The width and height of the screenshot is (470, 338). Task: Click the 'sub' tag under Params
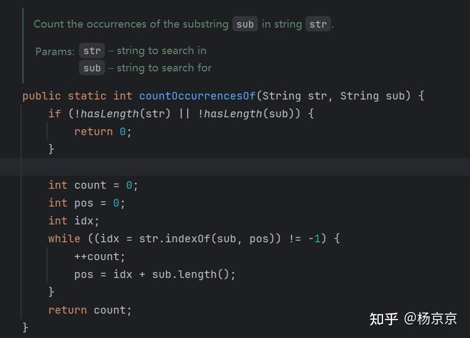(92, 68)
